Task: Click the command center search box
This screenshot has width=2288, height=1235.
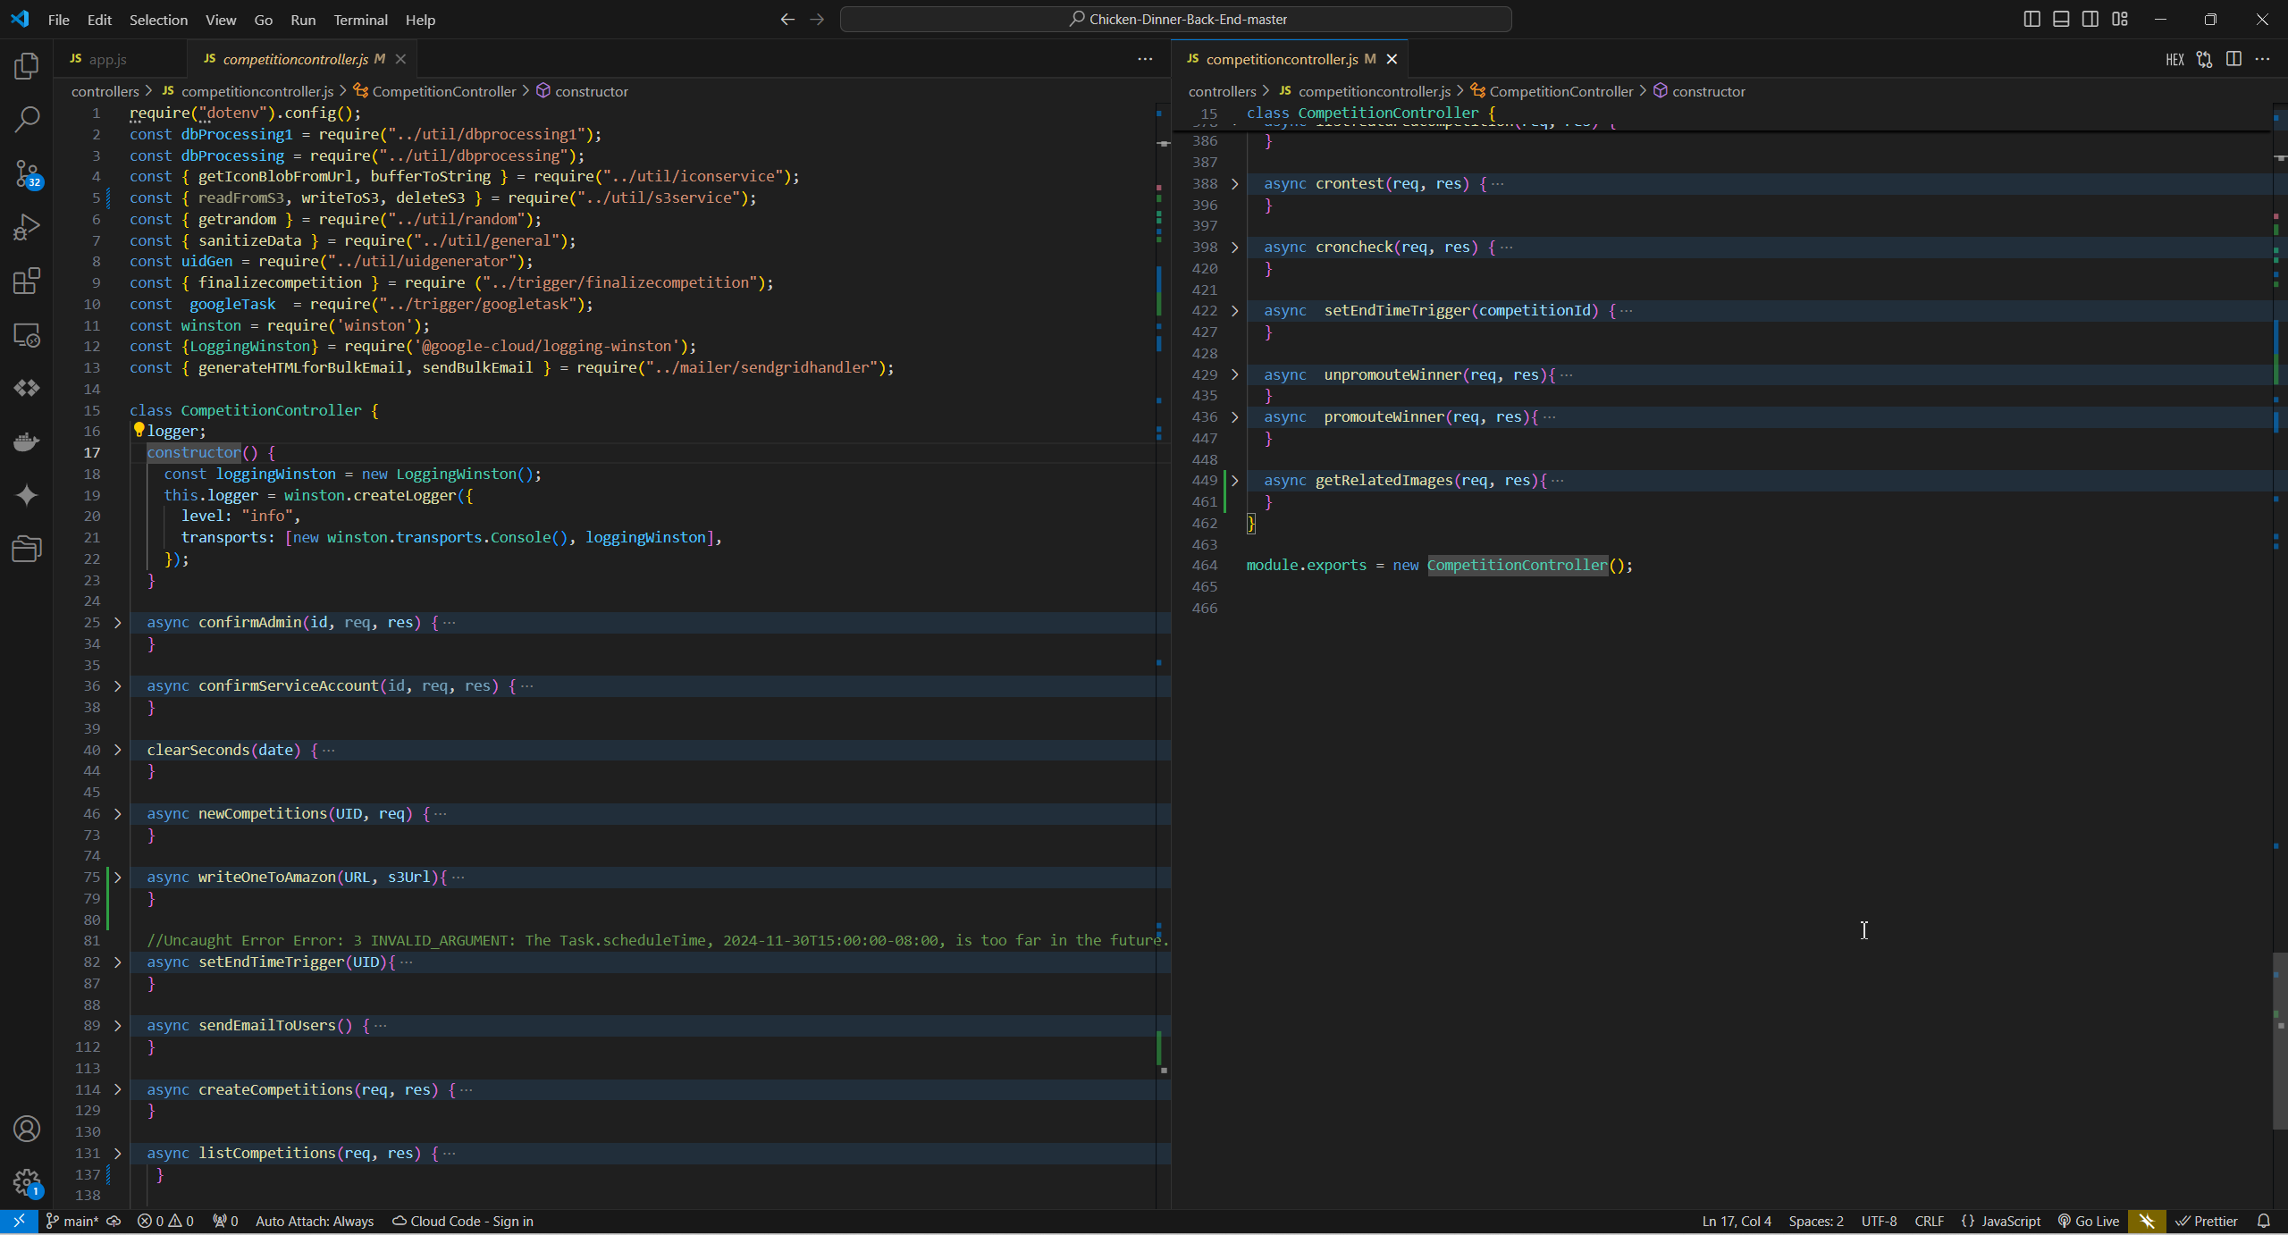Action: point(1175,19)
